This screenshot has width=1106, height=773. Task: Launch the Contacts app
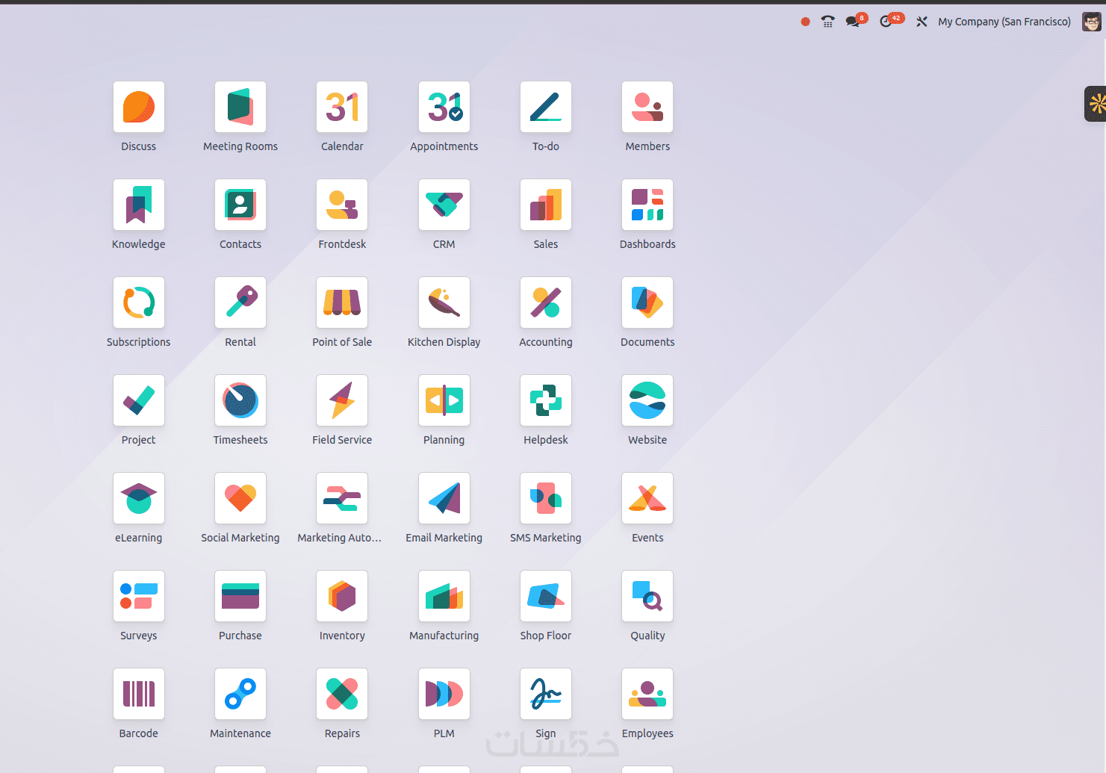point(240,205)
